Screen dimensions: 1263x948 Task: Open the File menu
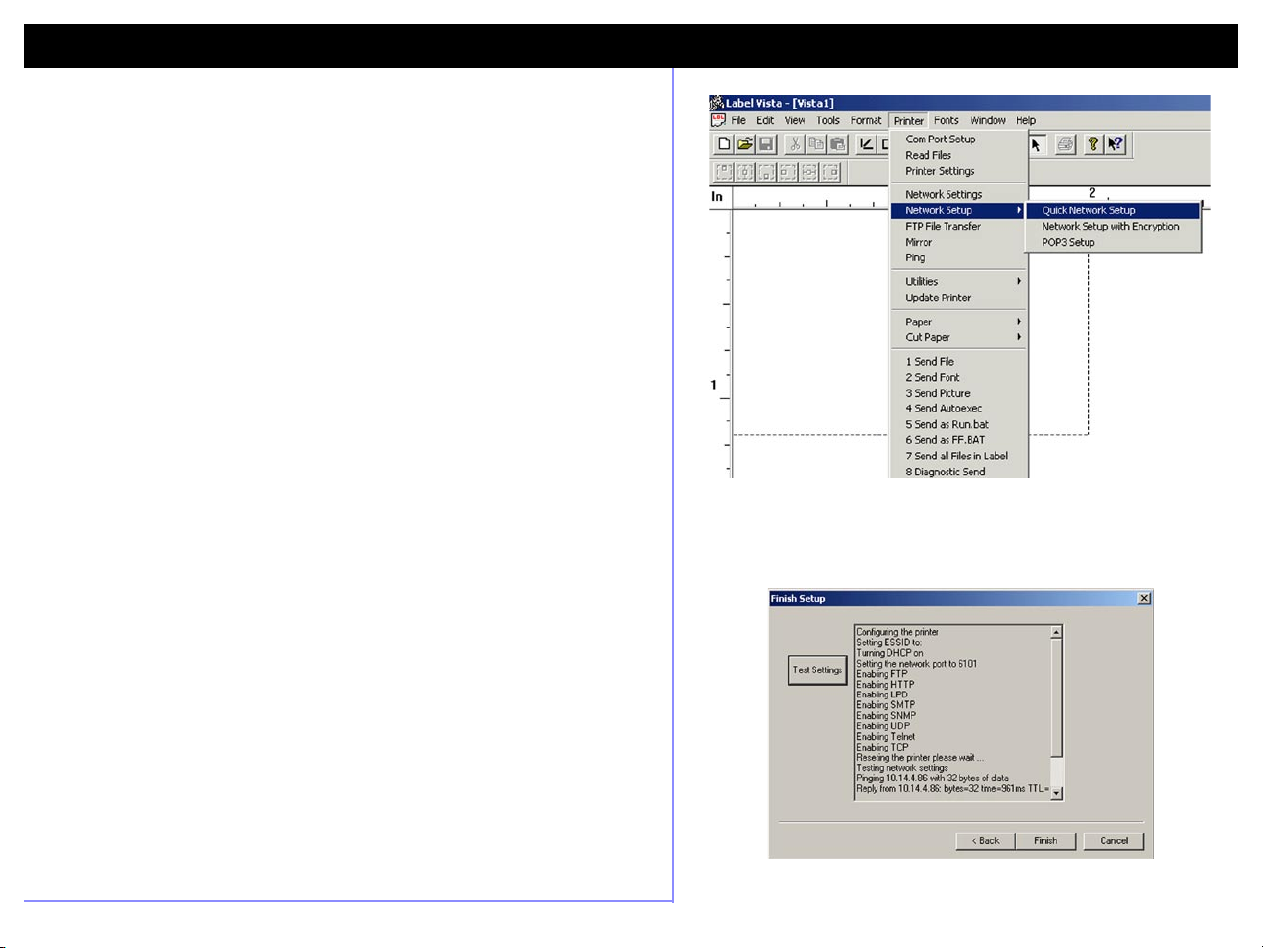(x=738, y=121)
